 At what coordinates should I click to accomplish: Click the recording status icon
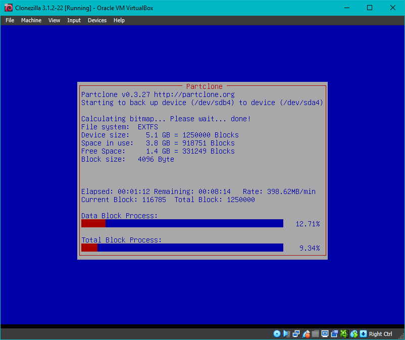click(x=334, y=333)
